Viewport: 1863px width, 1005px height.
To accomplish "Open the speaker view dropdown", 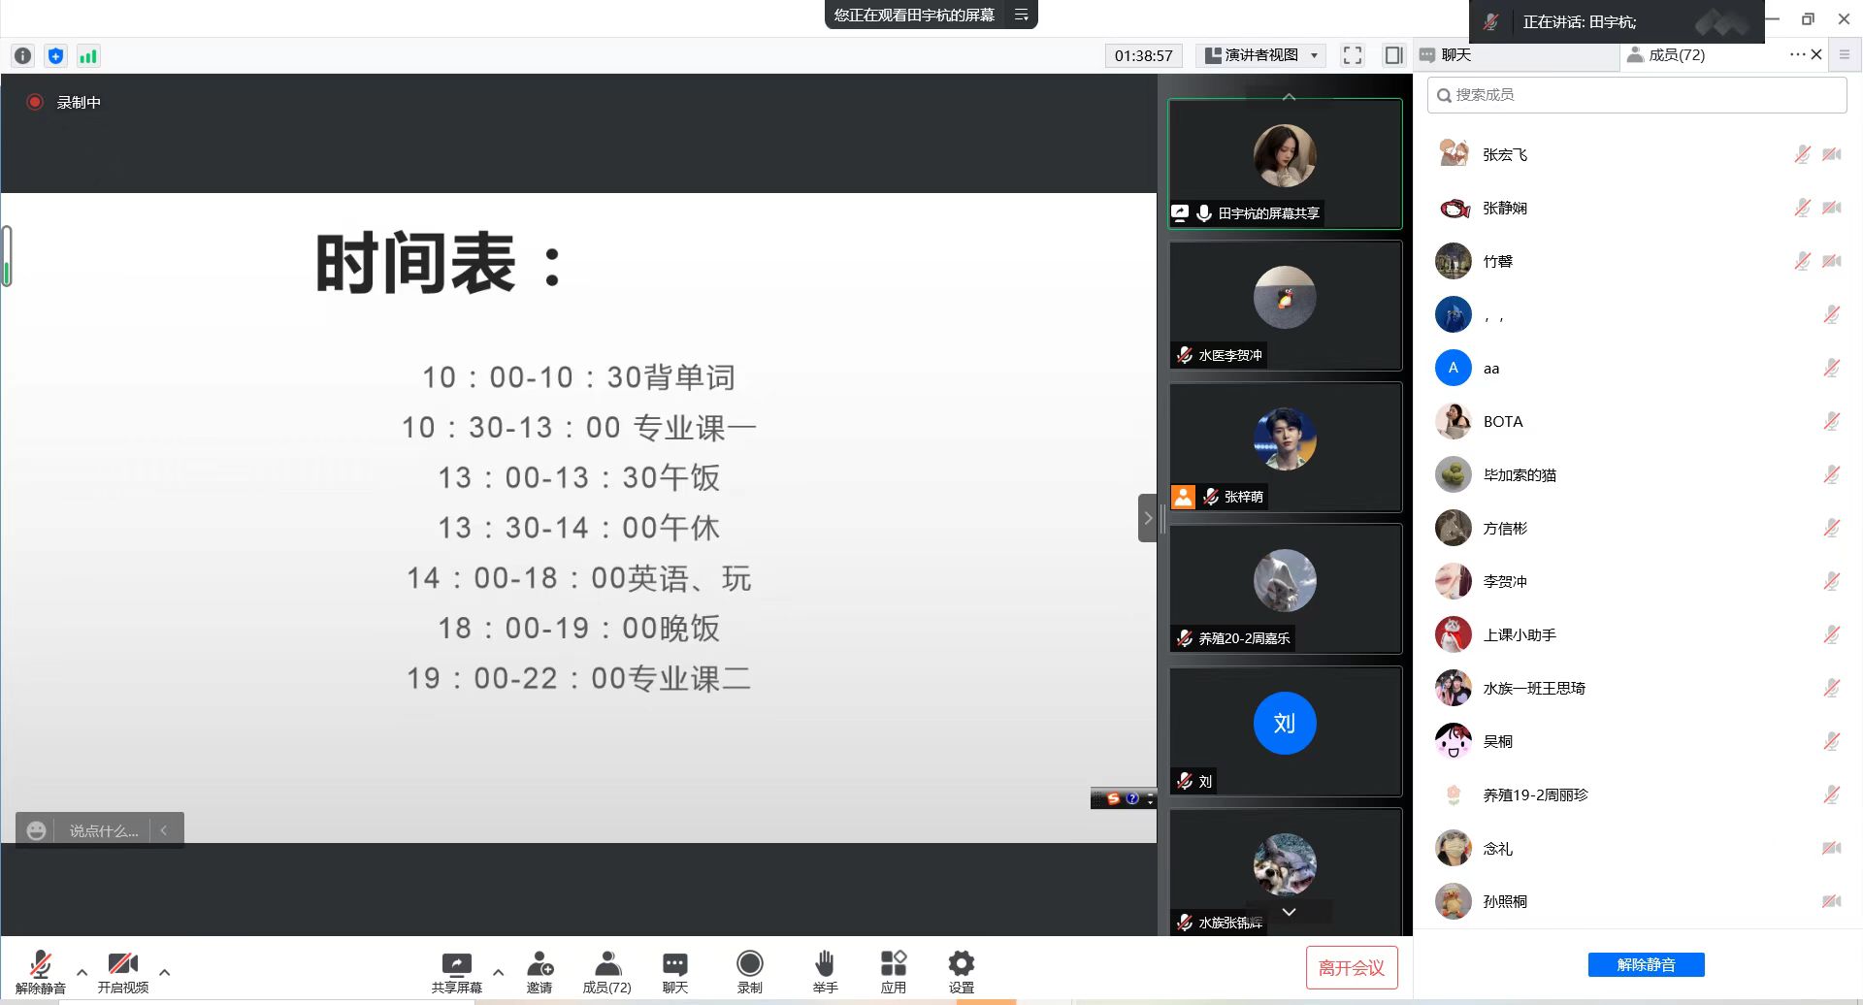I will click(1261, 55).
